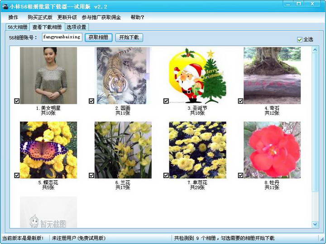Uncheck the 蝶恋花 album checkbox
This screenshot has height=244, width=326.
click(17, 175)
